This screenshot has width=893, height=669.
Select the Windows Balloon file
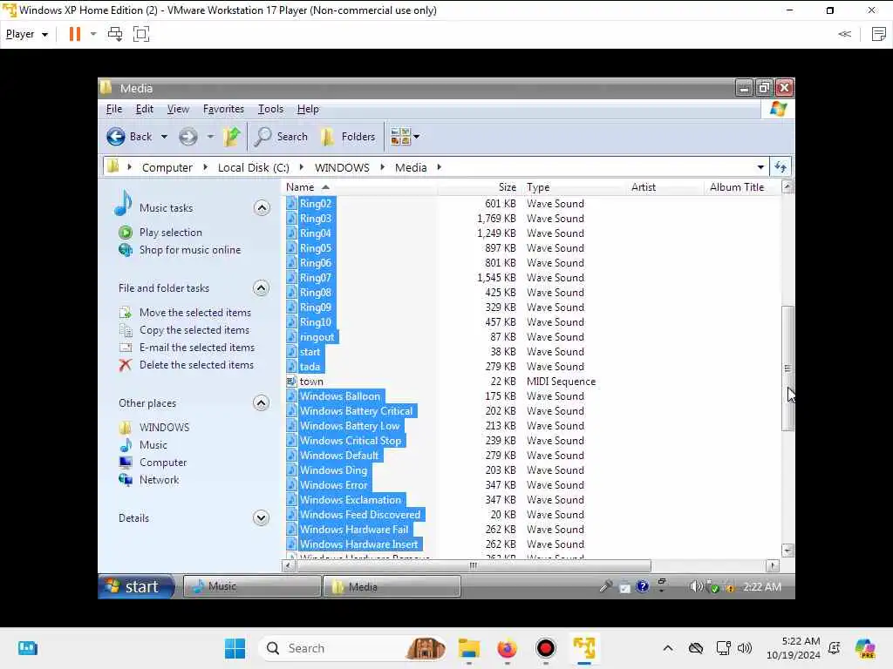point(340,396)
